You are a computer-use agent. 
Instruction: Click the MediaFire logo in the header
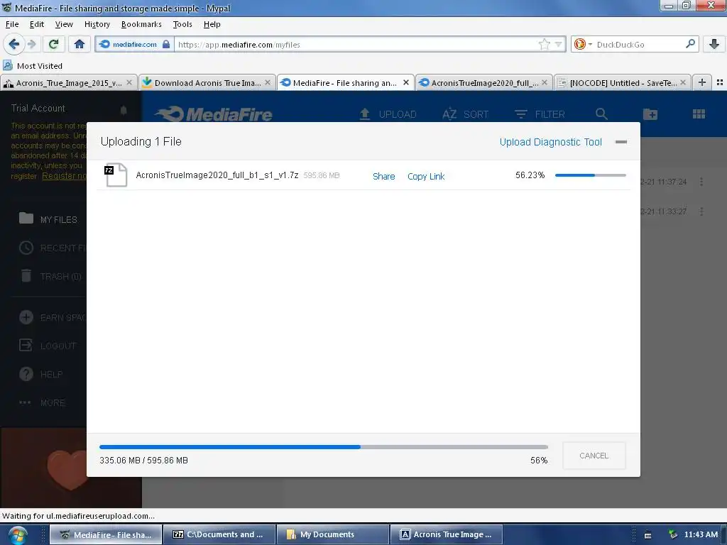(x=213, y=114)
